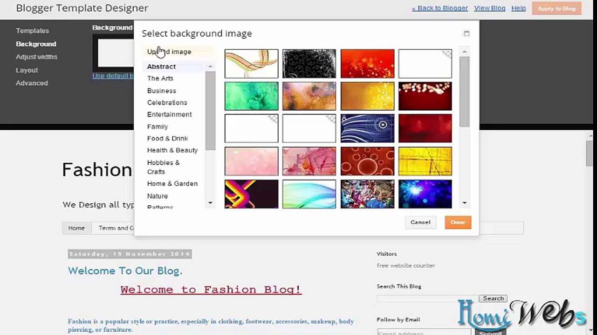Image resolution: width=597 pixels, height=335 pixels.
Task: Select the Abstract category
Action: (x=161, y=67)
